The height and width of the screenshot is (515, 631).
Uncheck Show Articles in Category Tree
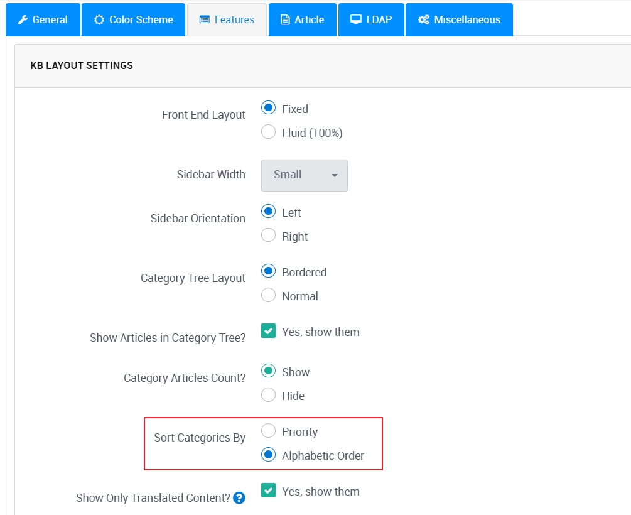pos(268,330)
